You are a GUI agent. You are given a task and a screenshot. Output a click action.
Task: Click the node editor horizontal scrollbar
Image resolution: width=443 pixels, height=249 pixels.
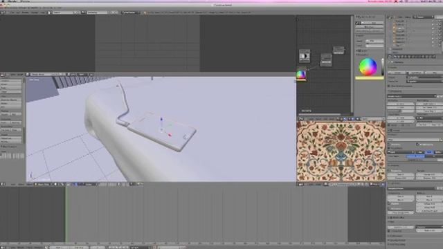(320, 114)
